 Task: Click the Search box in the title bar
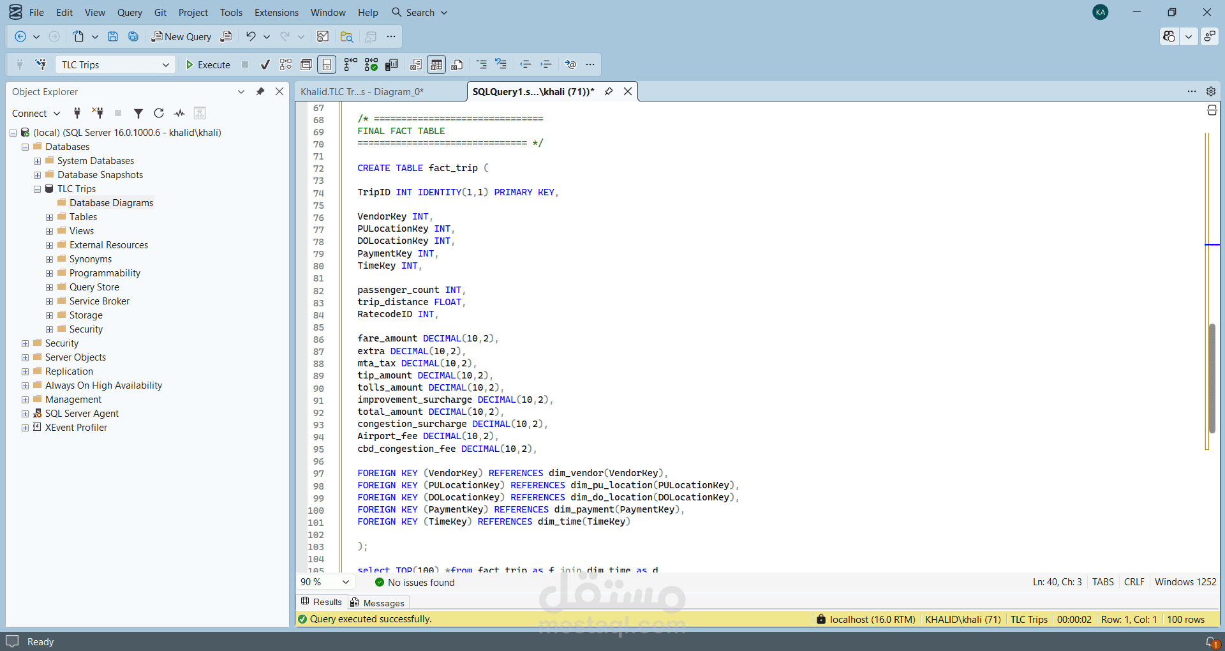420,12
